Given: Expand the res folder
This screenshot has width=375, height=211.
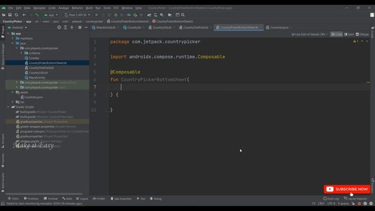Looking at the screenshot, I should [13, 102].
